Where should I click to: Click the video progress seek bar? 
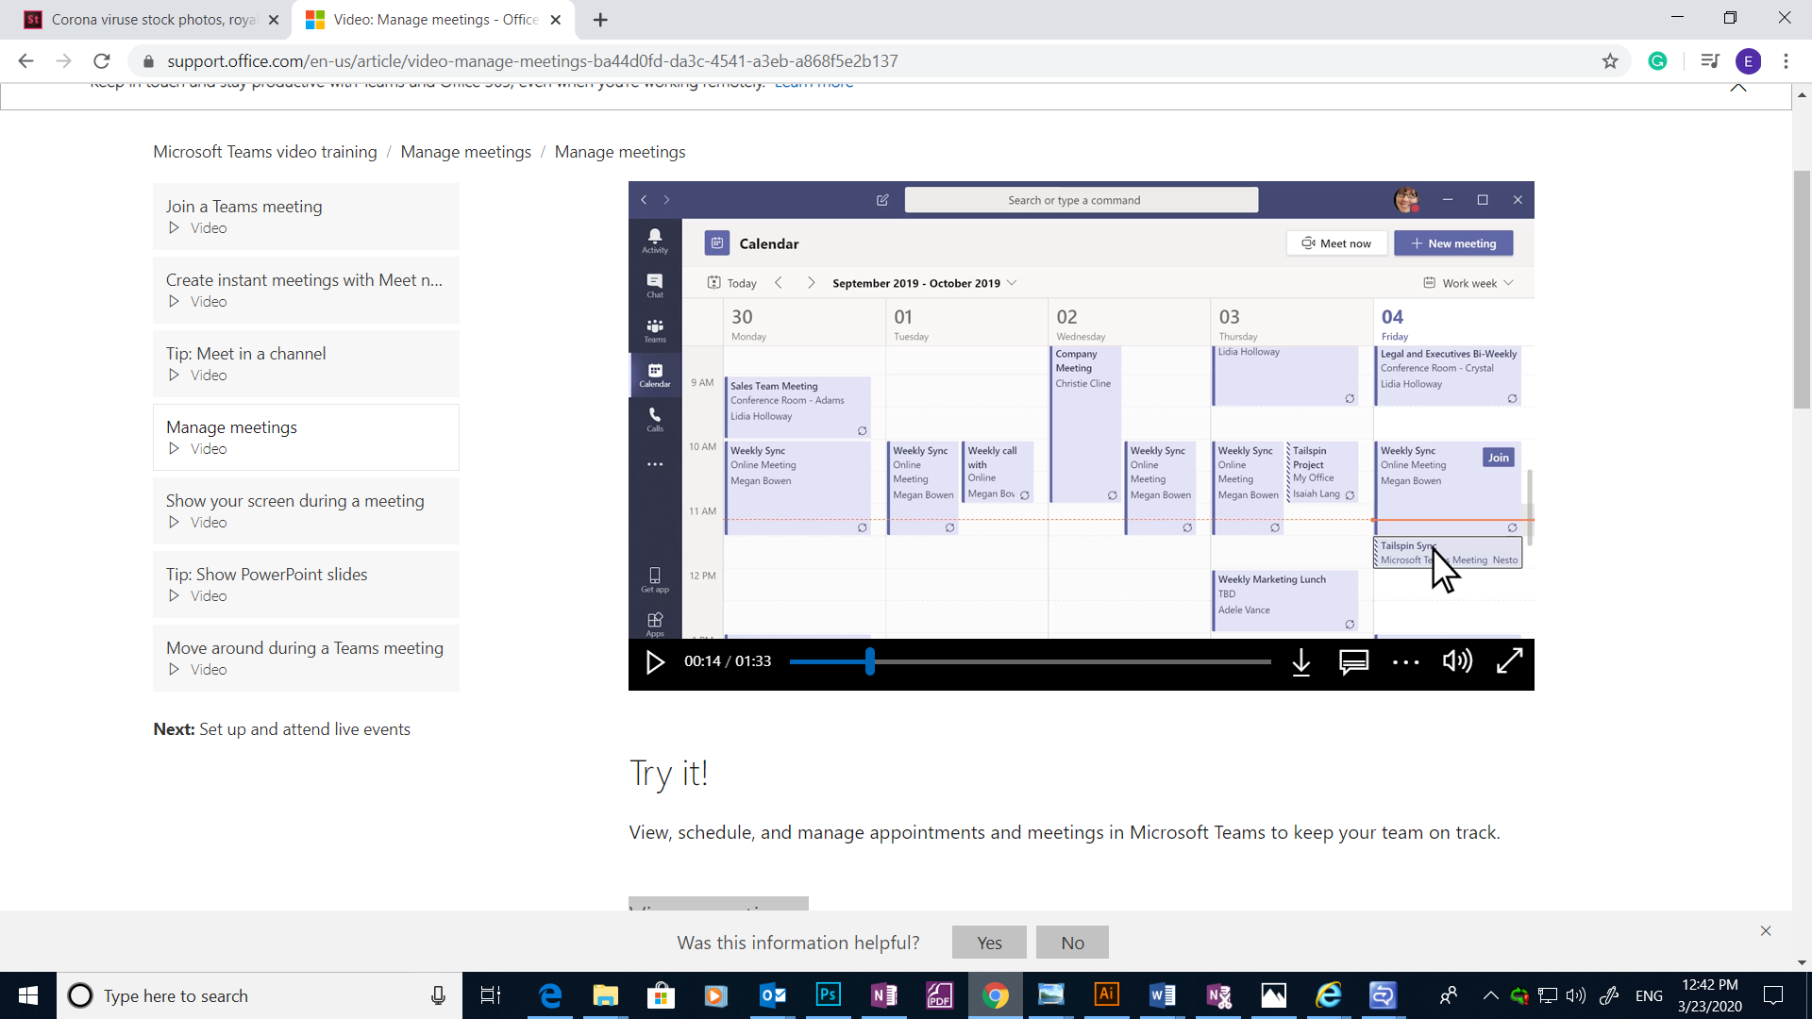[1030, 662]
